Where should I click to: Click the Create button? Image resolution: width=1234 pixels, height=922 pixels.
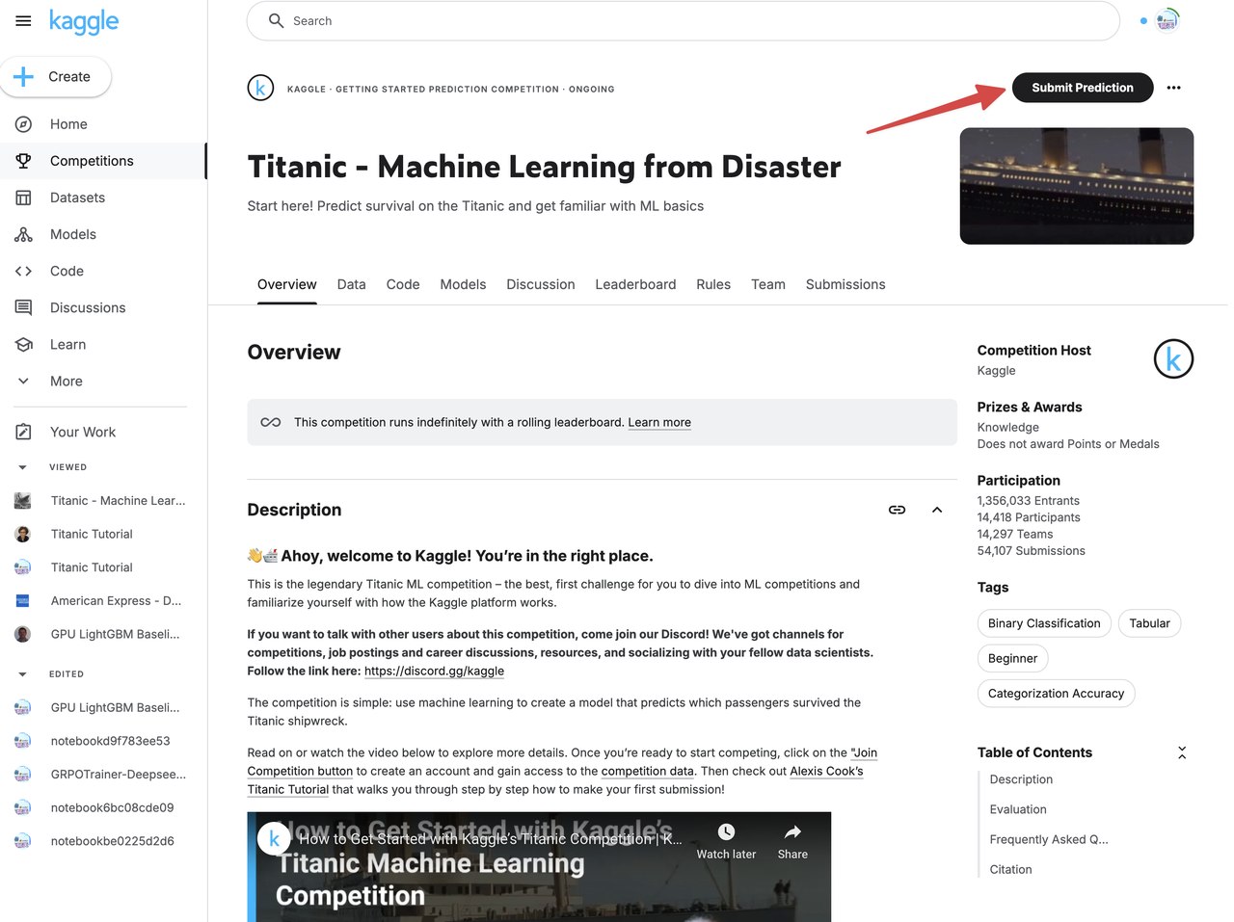tap(56, 77)
